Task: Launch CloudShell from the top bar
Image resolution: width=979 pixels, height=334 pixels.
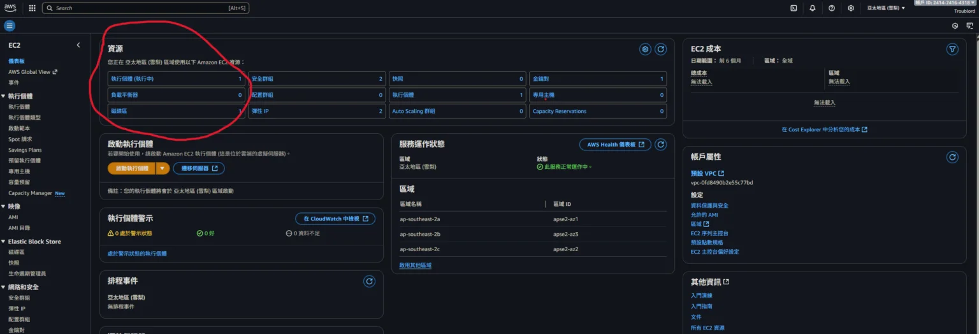Action: [x=794, y=8]
